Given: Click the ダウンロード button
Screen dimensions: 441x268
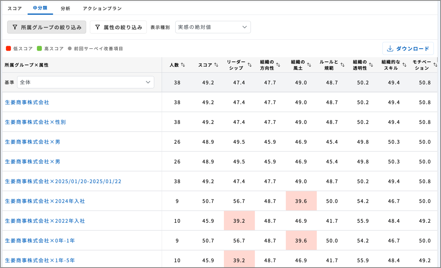Looking at the screenshot, I should point(408,49).
